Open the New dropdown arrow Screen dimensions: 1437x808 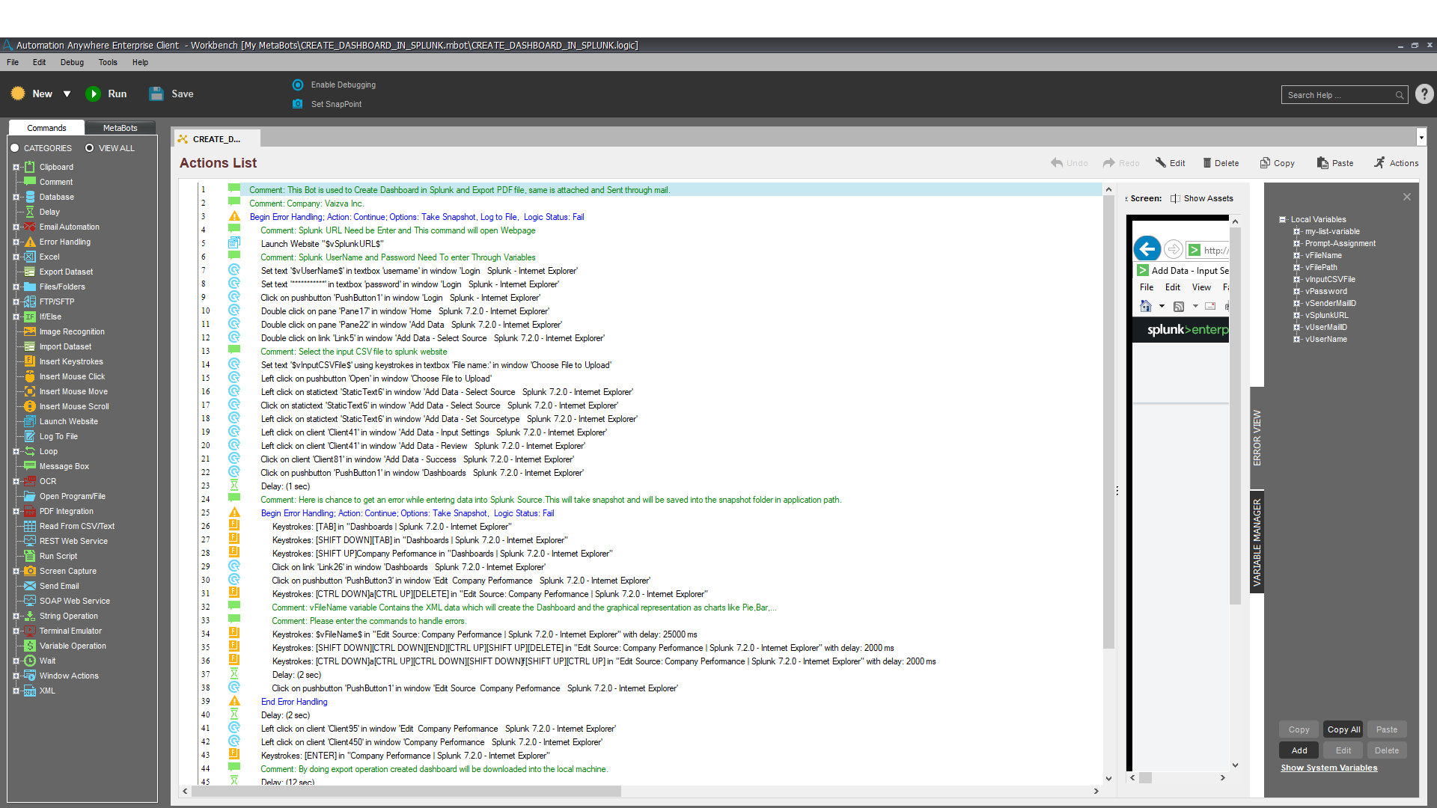pos(67,94)
